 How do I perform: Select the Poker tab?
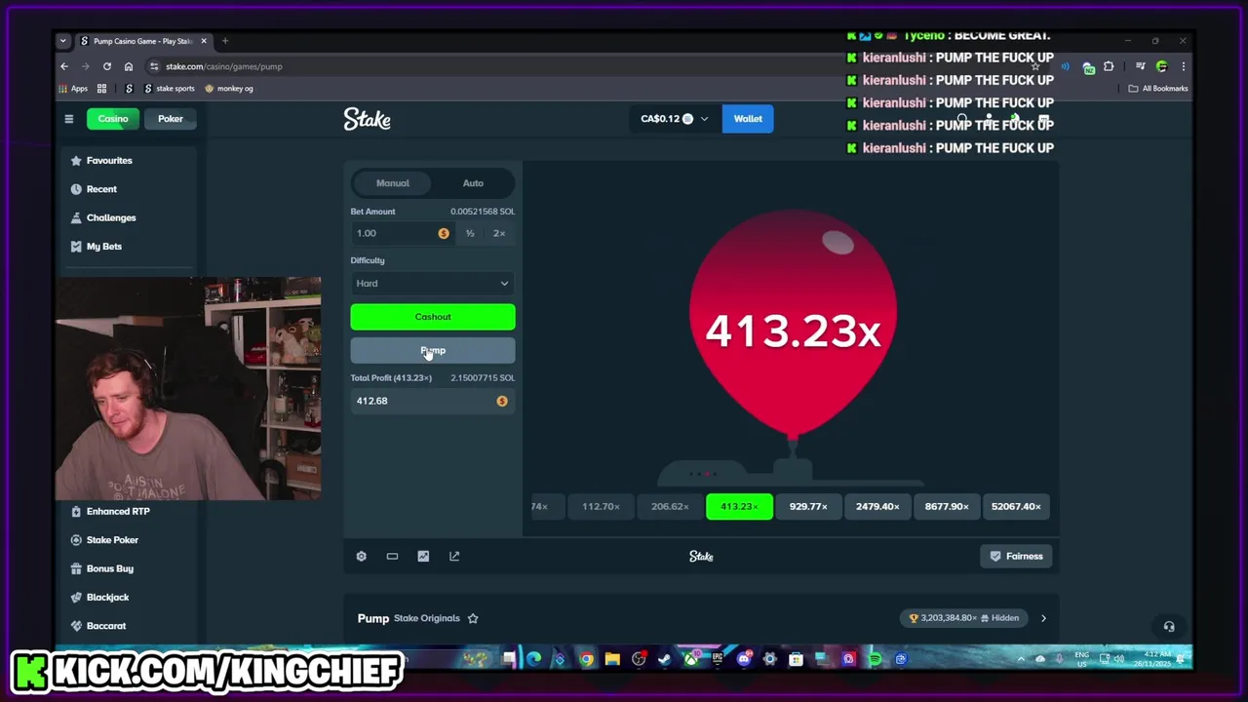pos(171,119)
